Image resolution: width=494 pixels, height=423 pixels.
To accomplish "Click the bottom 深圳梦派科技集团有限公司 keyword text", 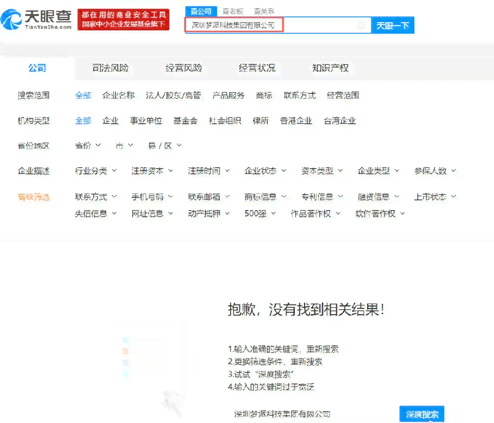I will 282,414.
